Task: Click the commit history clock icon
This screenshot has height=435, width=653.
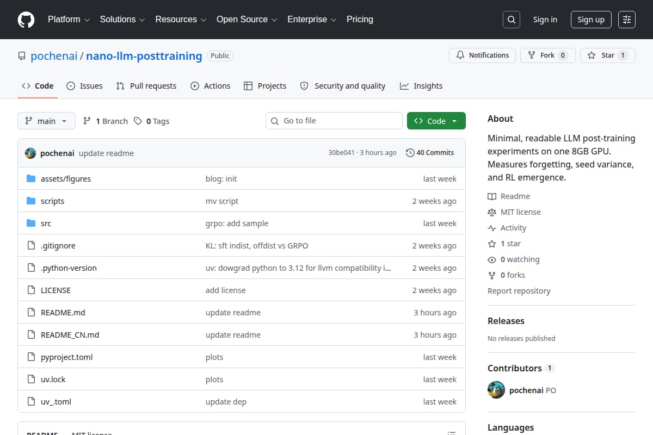Action: [410, 153]
